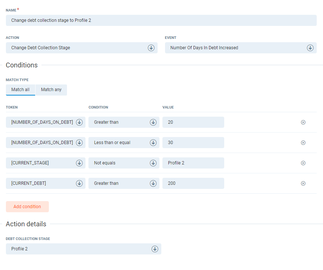Click the Conditions section heading
323x270 pixels.
[21, 65]
